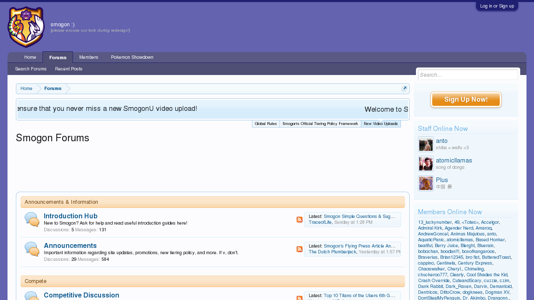Go to the Home tab
534x300 pixels.
point(30,57)
